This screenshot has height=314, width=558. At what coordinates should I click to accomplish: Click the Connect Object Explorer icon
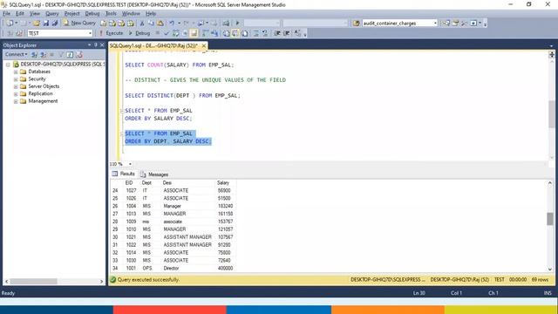tap(35, 54)
